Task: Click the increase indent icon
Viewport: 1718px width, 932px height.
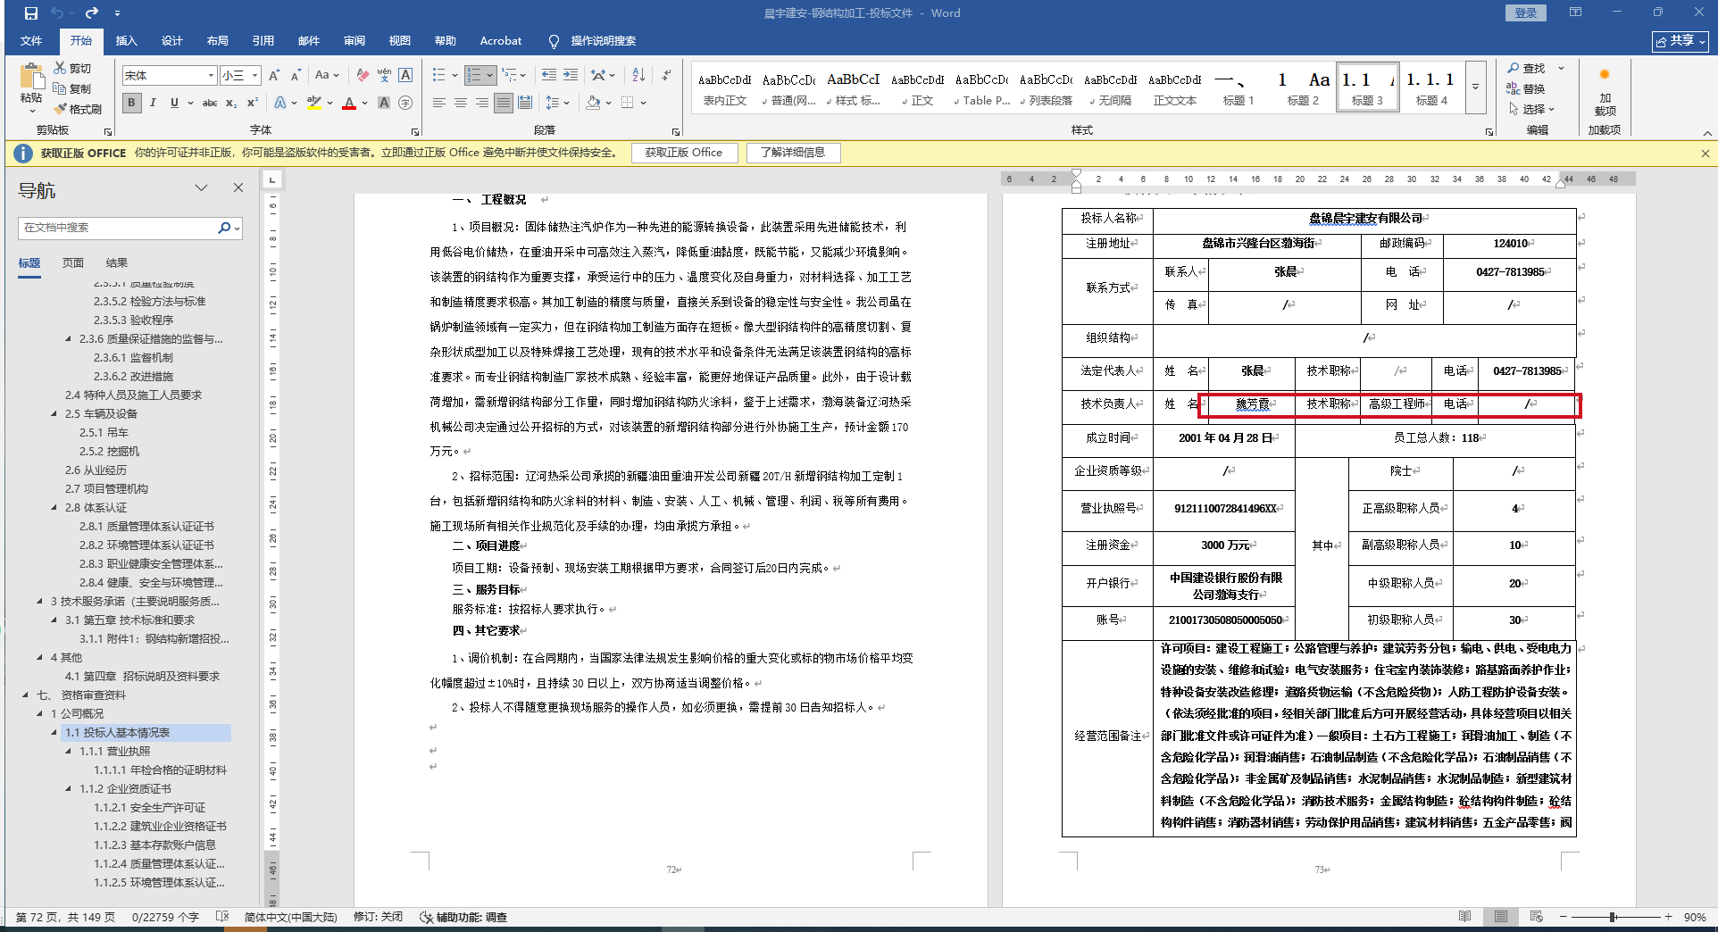Action: [x=571, y=75]
